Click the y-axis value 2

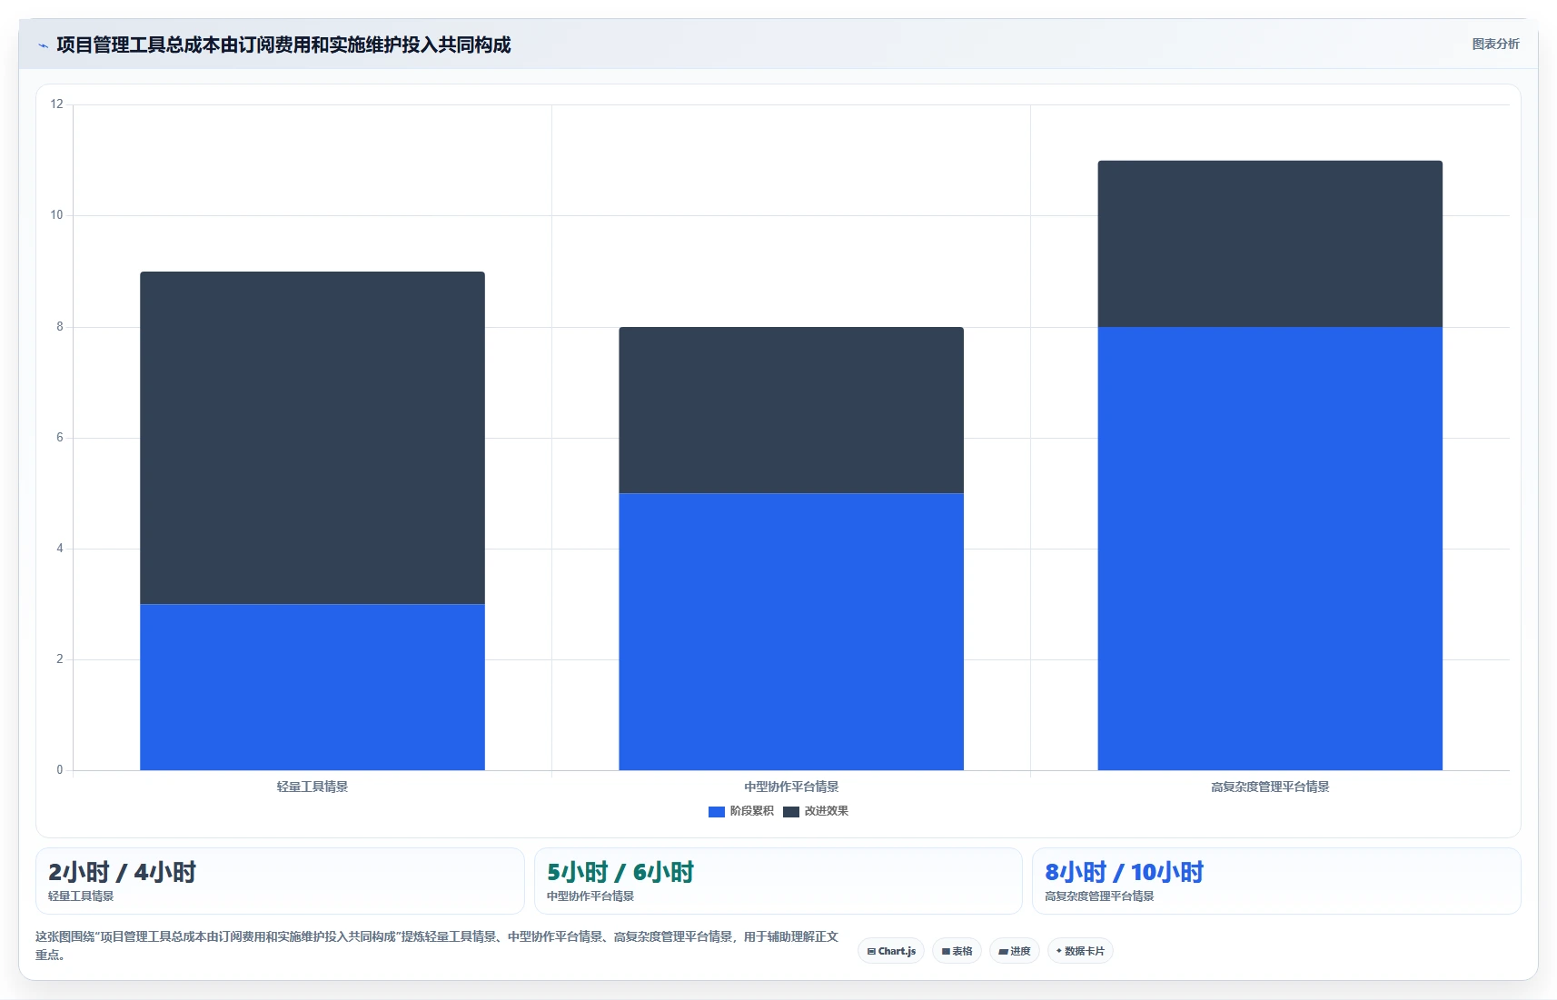[60, 659]
